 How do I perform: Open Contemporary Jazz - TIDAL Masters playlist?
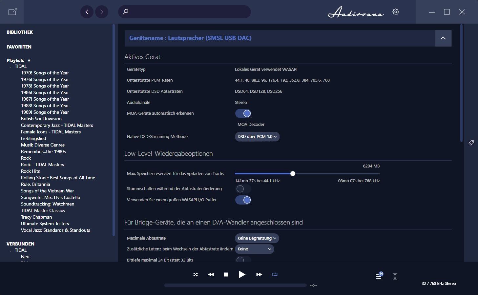[57, 125]
